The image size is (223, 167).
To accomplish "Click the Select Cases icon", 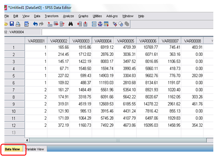I will pos(106,24).
